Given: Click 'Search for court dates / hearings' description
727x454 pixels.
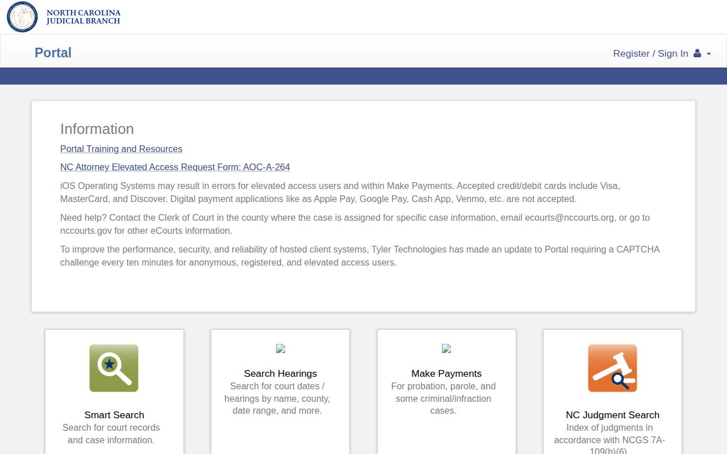Looking at the screenshot, I should tap(277, 398).
